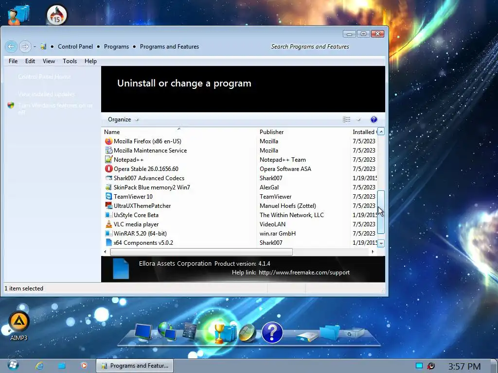Sort by the Publisher column header
The image size is (498, 373).
[303, 132]
